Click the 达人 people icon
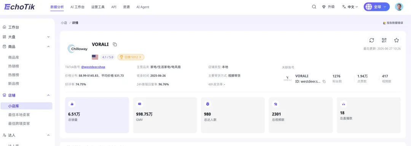 click(4, 135)
